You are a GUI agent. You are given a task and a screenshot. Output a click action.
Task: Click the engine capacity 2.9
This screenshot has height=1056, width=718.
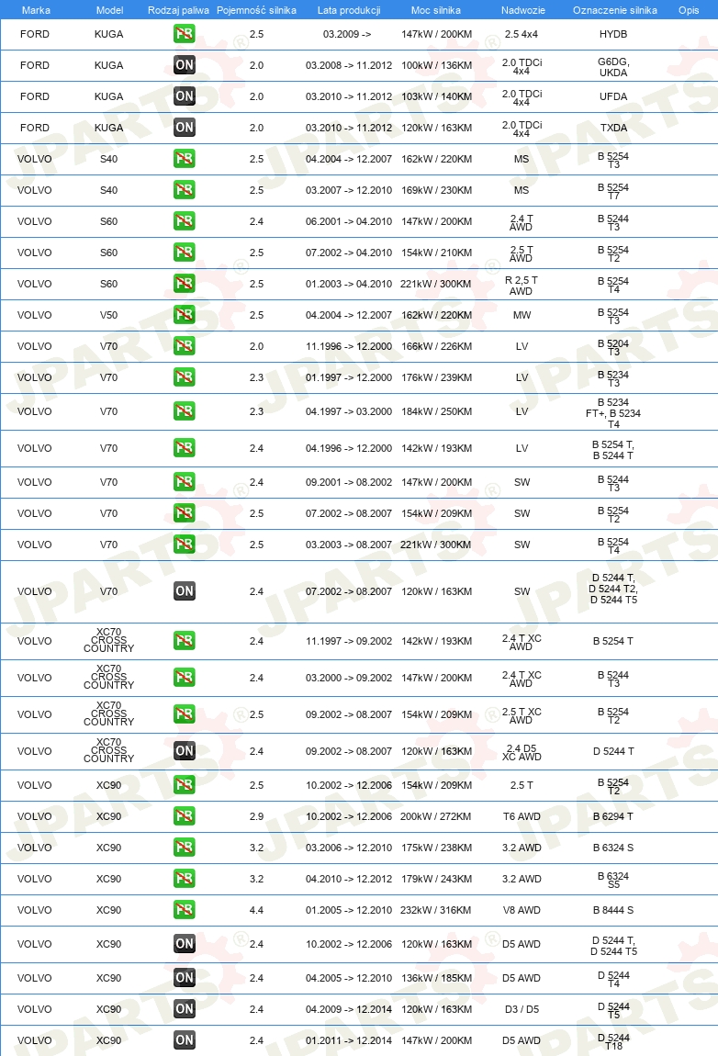pyautogui.click(x=256, y=816)
